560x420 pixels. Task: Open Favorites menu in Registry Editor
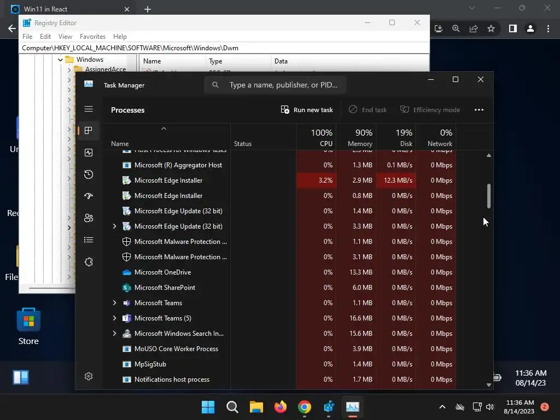click(92, 37)
